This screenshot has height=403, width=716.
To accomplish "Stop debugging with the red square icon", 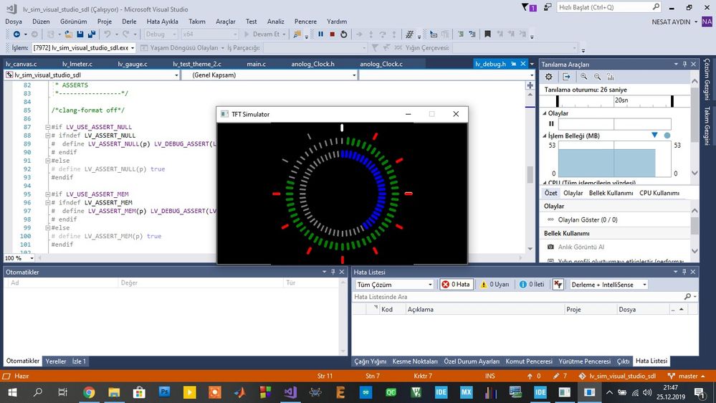I will coord(332,34).
